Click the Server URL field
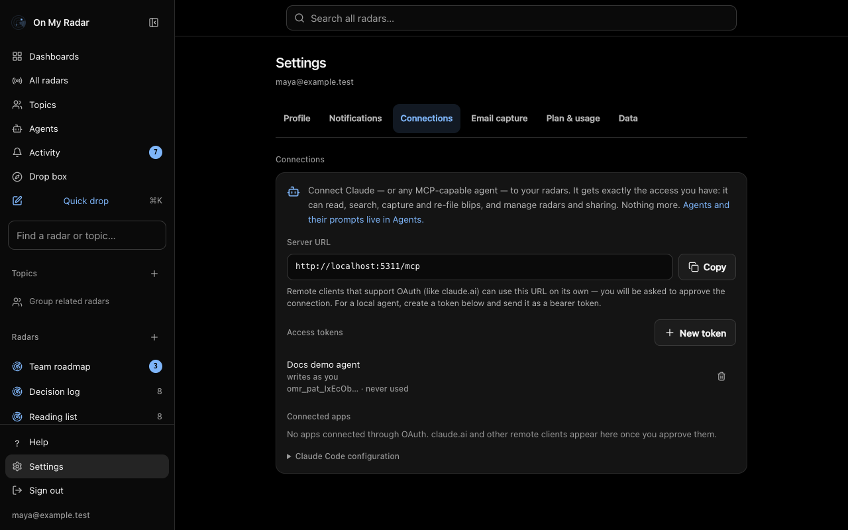 pyautogui.click(x=480, y=266)
